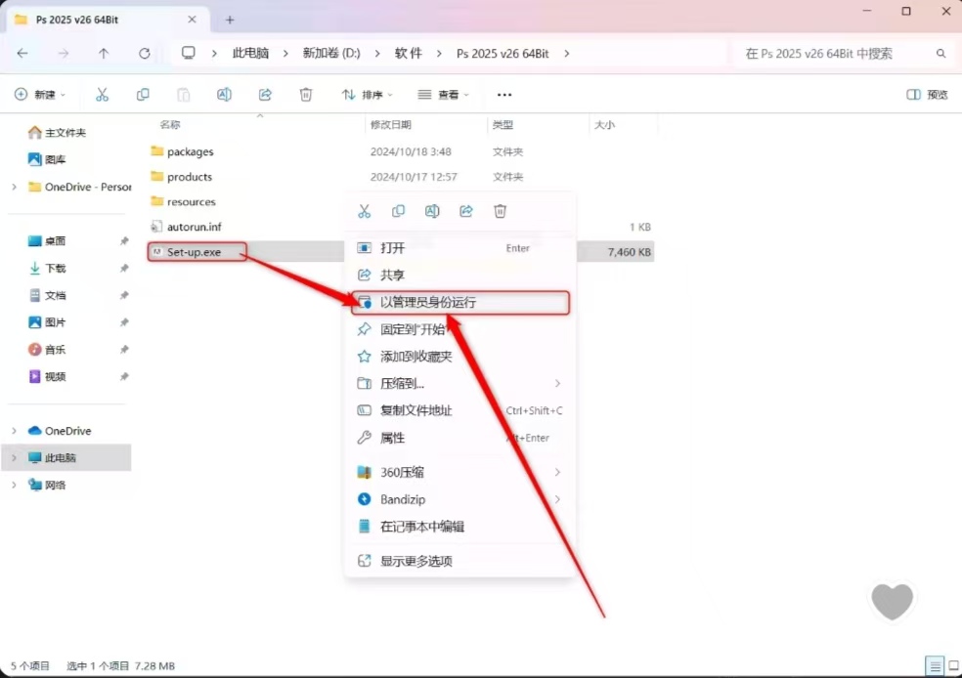Choose 复制文件地址 in the context menu
Viewport: 962px width, 678px height.
tap(460, 410)
